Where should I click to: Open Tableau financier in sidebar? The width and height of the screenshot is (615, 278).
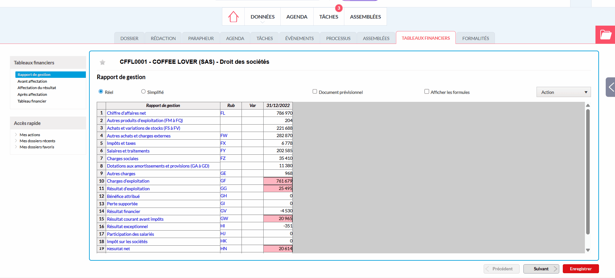[32, 101]
